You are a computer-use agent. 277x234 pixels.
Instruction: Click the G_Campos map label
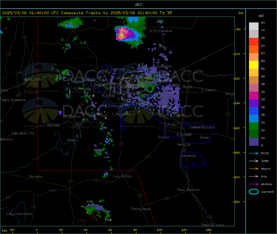(209, 90)
